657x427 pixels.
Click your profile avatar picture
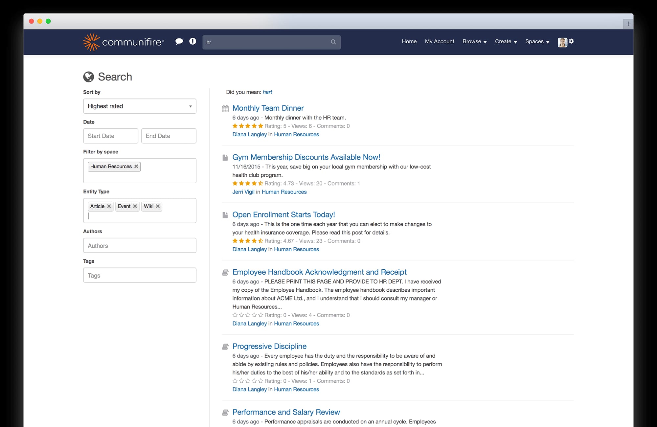pyautogui.click(x=562, y=42)
